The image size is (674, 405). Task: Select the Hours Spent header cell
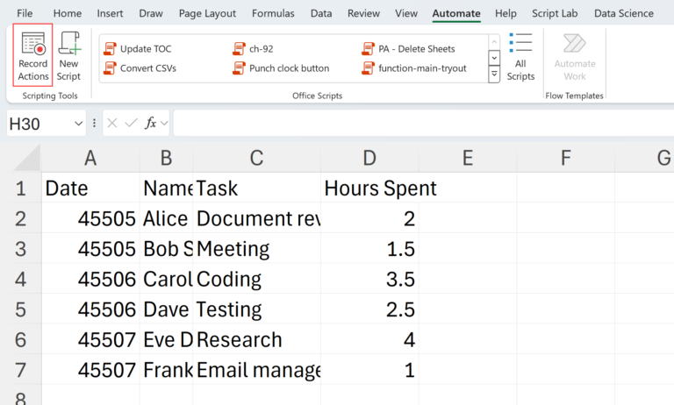pos(369,188)
